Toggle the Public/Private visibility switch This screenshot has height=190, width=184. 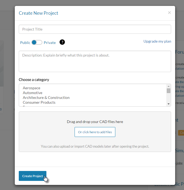tap(37, 42)
